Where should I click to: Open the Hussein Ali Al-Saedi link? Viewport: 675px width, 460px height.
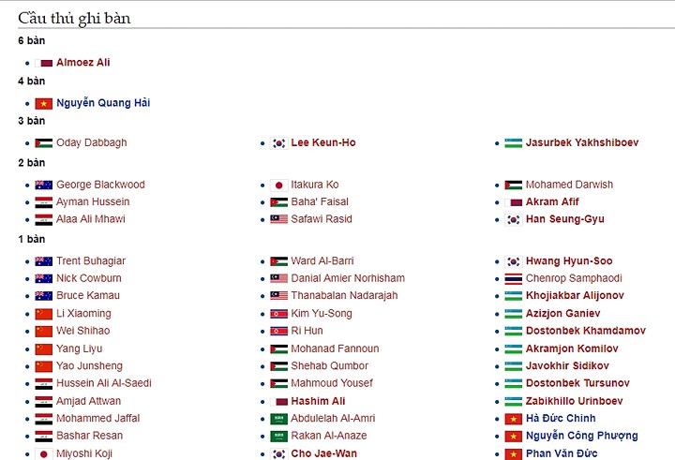coord(104,383)
